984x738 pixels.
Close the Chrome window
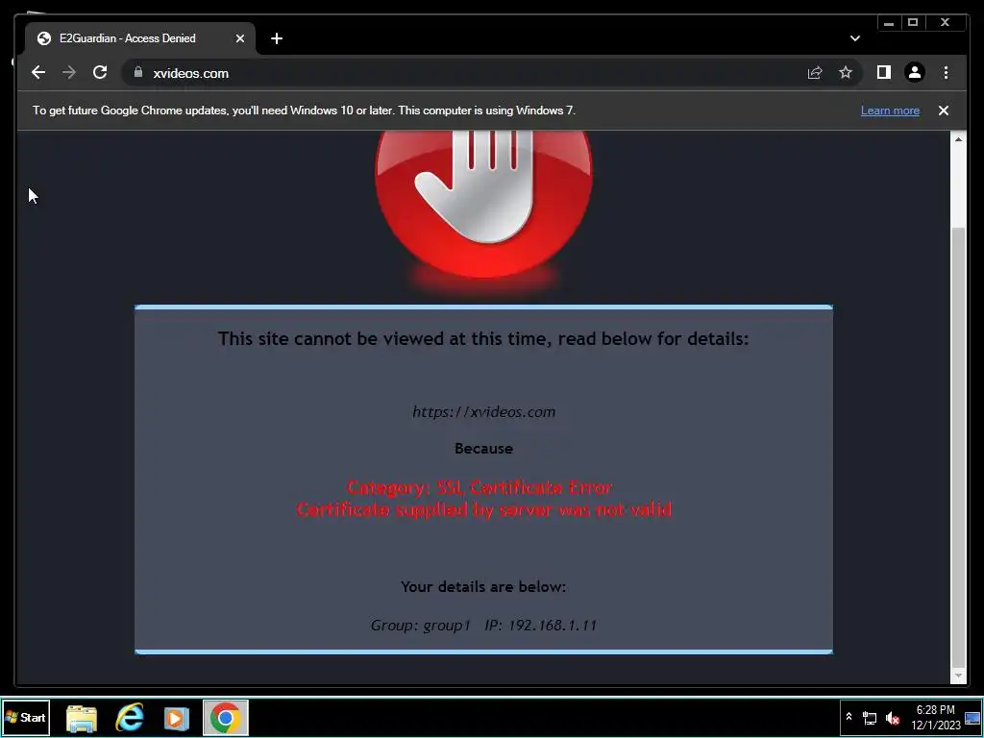tap(946, 23)
